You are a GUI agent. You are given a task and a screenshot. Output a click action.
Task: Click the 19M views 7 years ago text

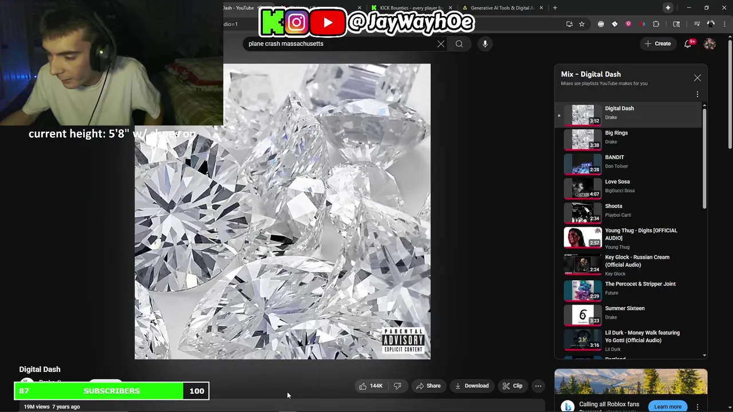52,407
